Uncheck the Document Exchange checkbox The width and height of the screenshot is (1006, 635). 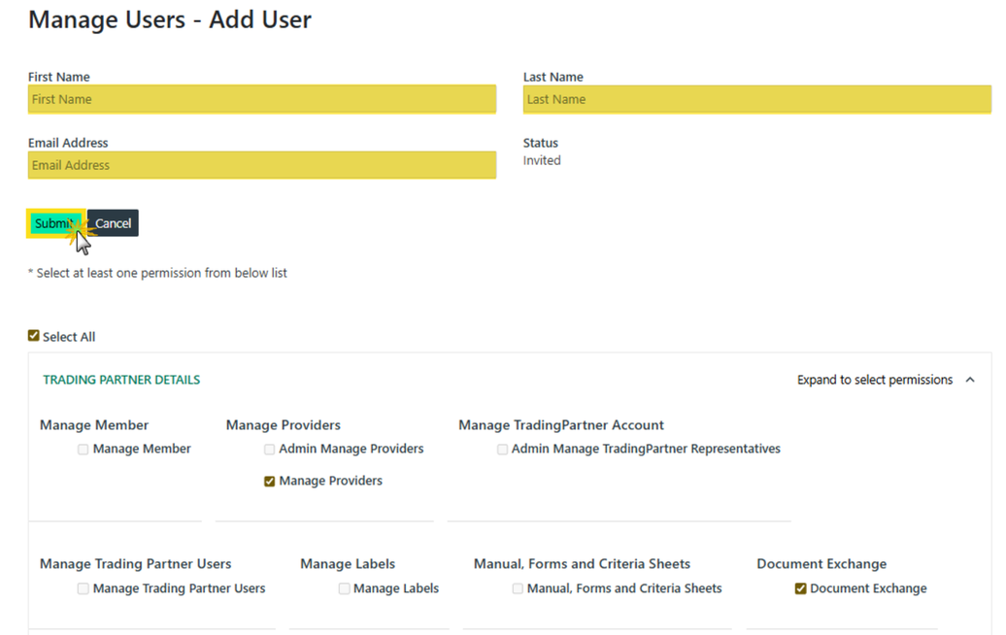pyautogui.click(x=801, y=588)
